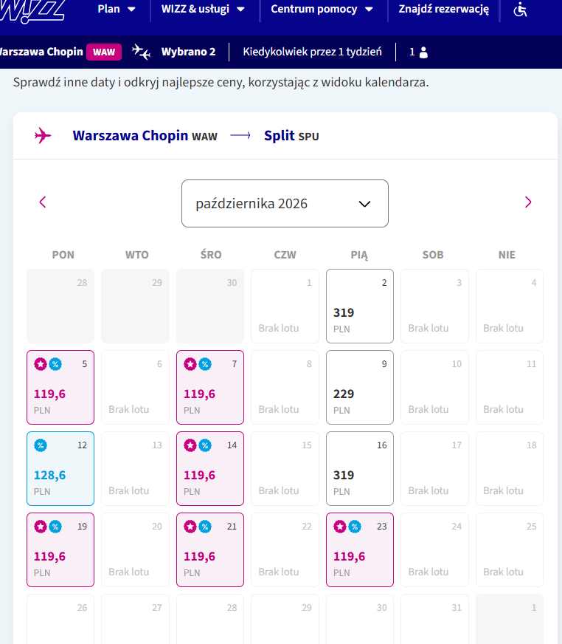Click day 31 calendar cell

click(x=434, y=619)
